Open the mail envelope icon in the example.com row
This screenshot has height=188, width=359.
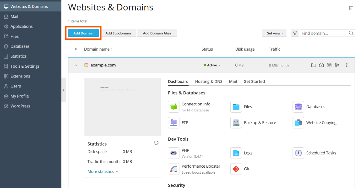(x=321, y=65)
